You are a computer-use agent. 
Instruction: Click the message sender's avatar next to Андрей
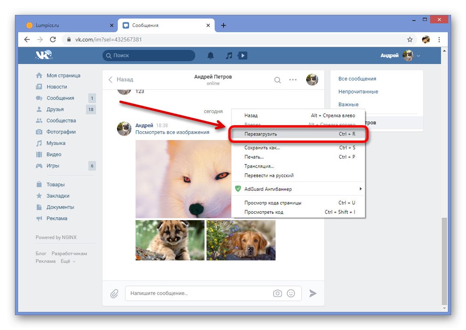[x=124, y=128]
